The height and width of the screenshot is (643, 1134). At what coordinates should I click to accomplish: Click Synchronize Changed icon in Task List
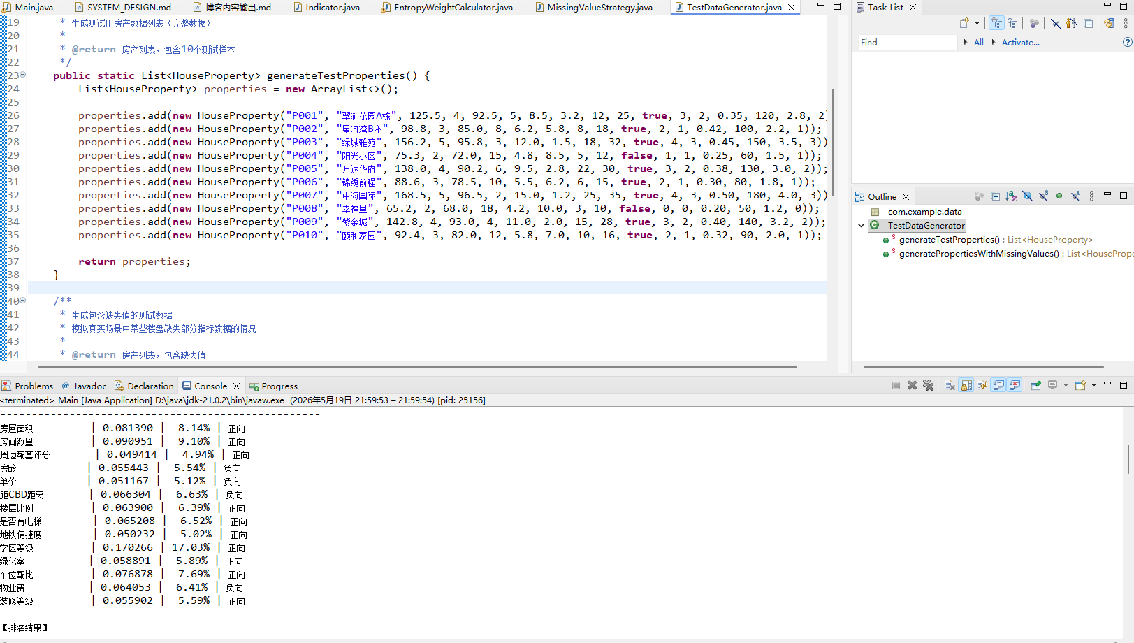1109,23
